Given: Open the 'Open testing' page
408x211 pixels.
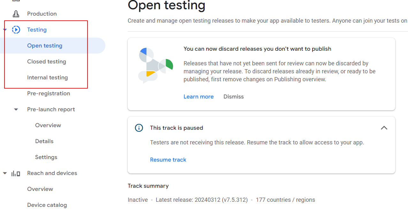Looking at the screenshot, I should click(x=44, y=45).
